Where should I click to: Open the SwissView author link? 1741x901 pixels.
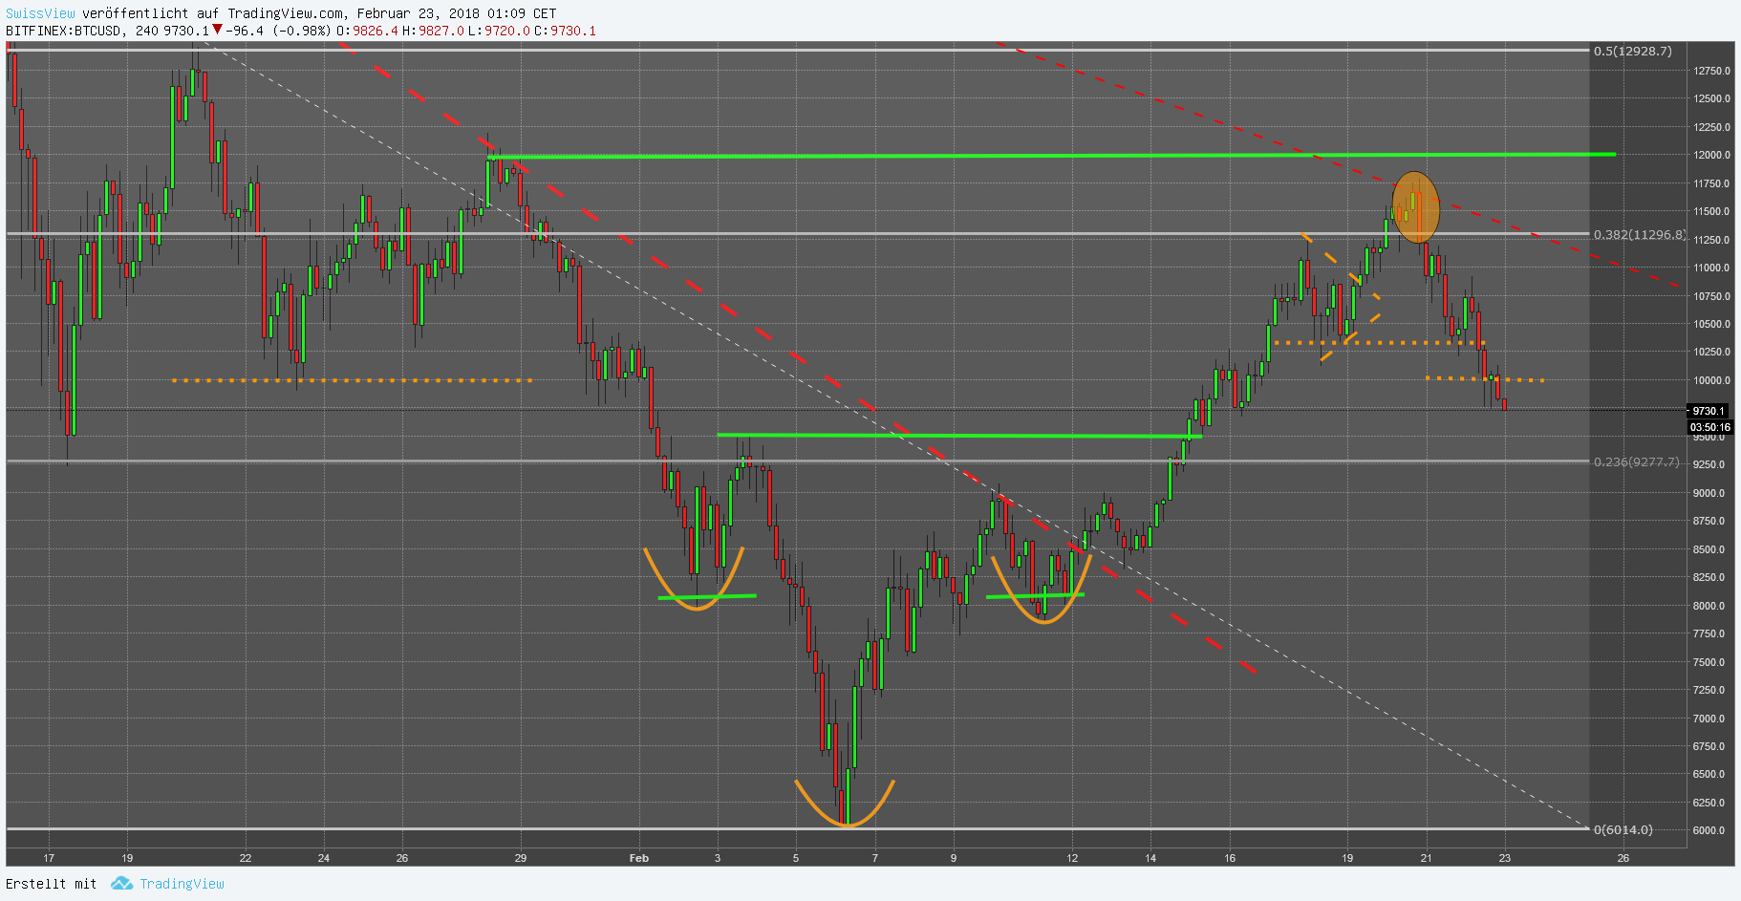click(40, 13)
